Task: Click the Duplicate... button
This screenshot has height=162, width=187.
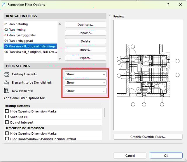Action: pos(85,25)
